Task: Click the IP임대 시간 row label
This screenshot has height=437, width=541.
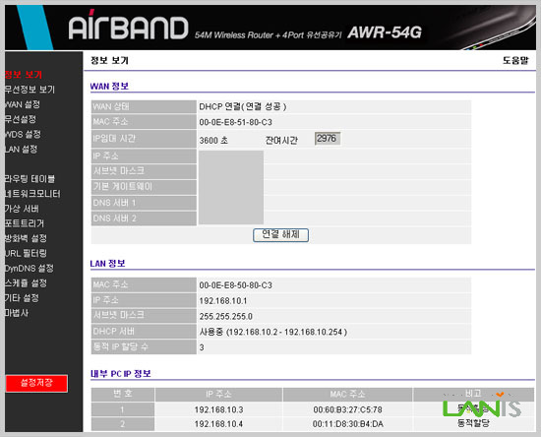Action: pos(114,139)
